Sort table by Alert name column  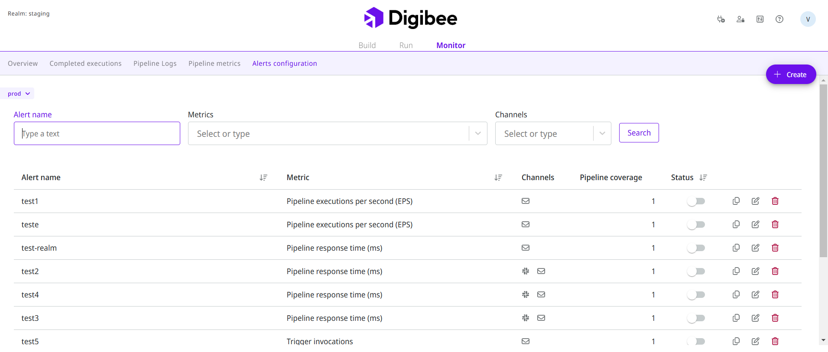coord(263,178)
